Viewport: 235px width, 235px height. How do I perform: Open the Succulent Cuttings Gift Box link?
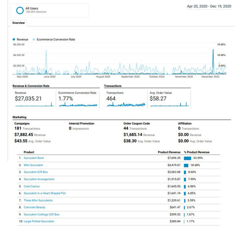[41, 215]
